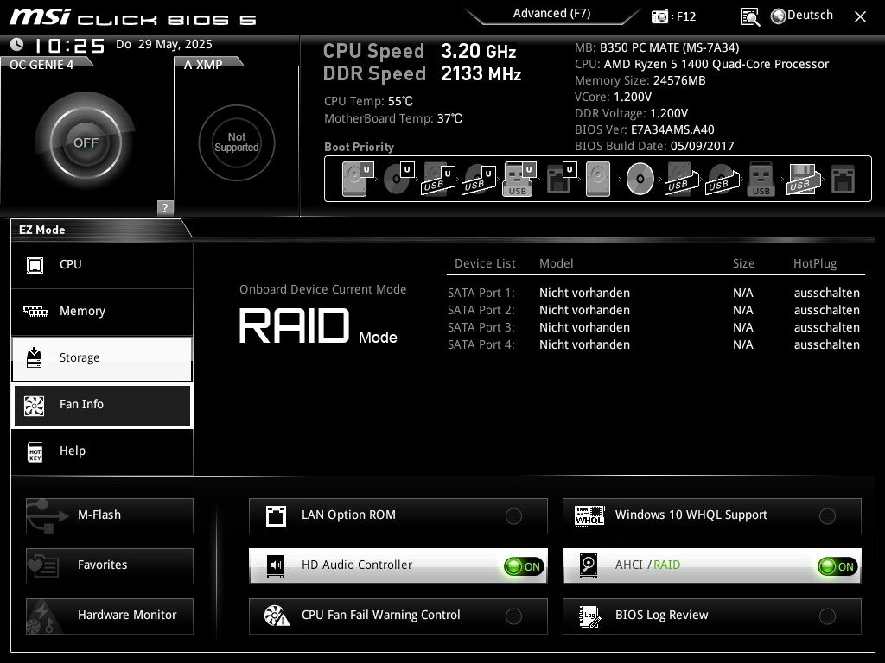This screenshot has width=885, height=663.
Task: Click the 10:25 time display
Action: (69, 46)
